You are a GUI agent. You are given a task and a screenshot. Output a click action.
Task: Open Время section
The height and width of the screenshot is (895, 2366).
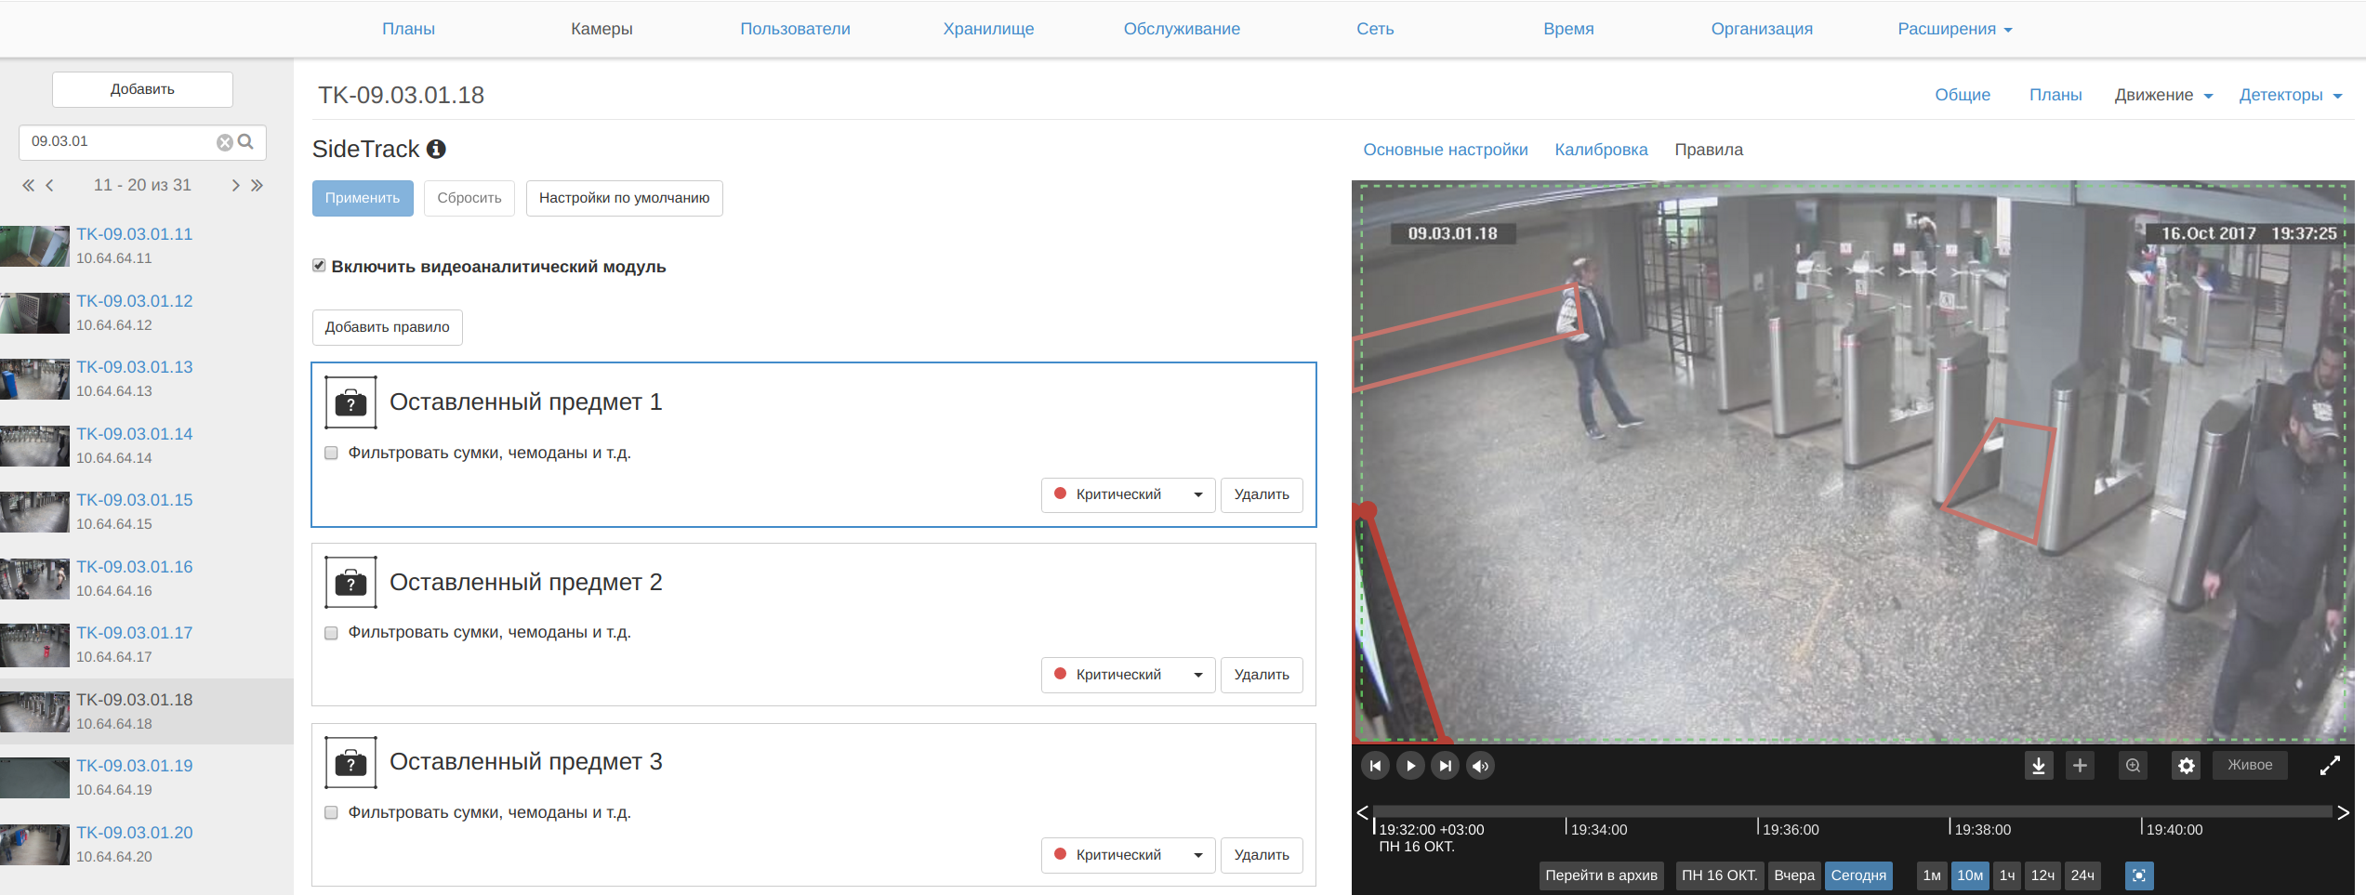click(x=1568, y=29)
